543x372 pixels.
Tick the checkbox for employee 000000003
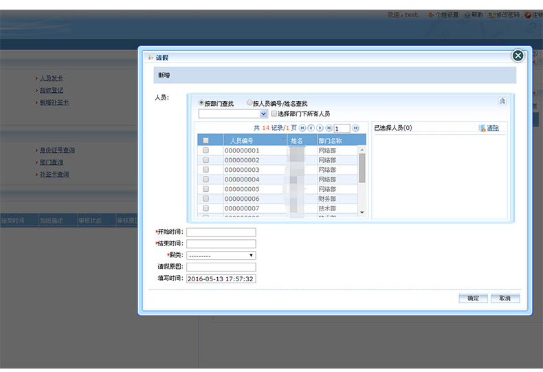click(206, 170)
